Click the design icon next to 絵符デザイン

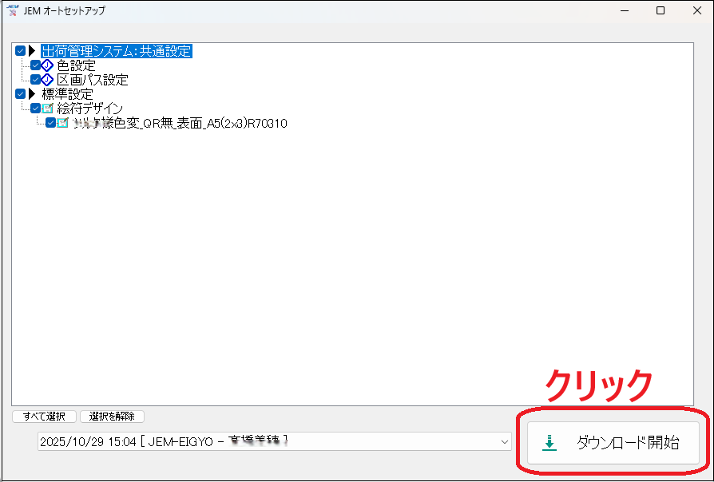coord(47,109)
